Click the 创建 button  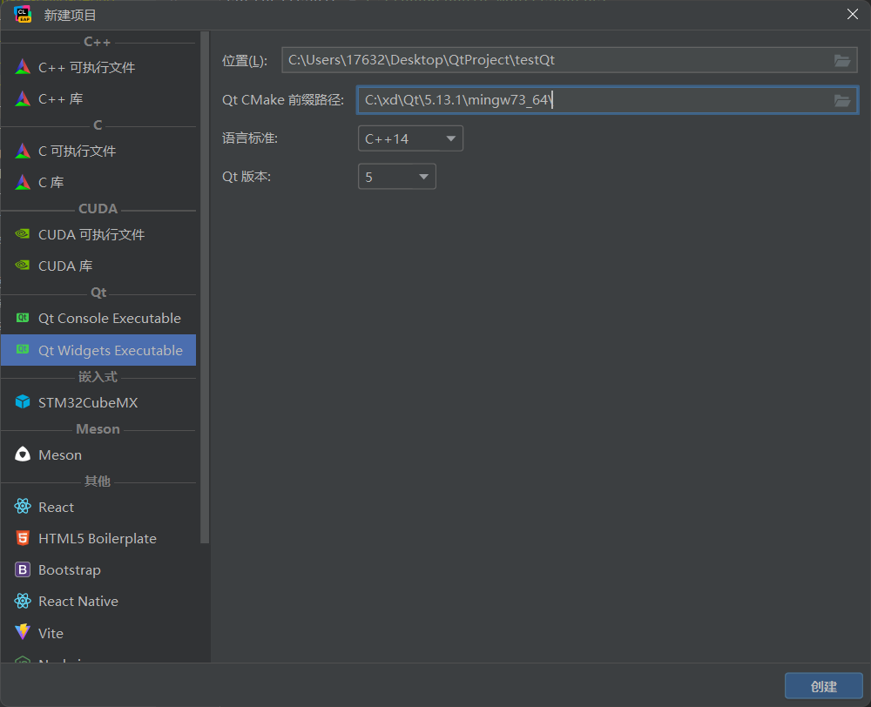(x=823, y=686)
